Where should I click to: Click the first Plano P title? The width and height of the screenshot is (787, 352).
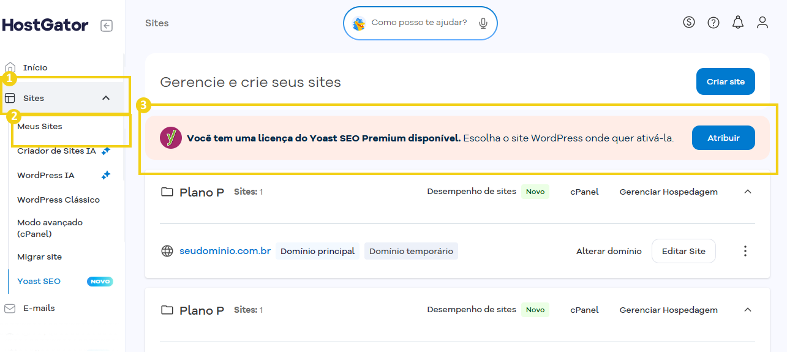coord(201,192)
